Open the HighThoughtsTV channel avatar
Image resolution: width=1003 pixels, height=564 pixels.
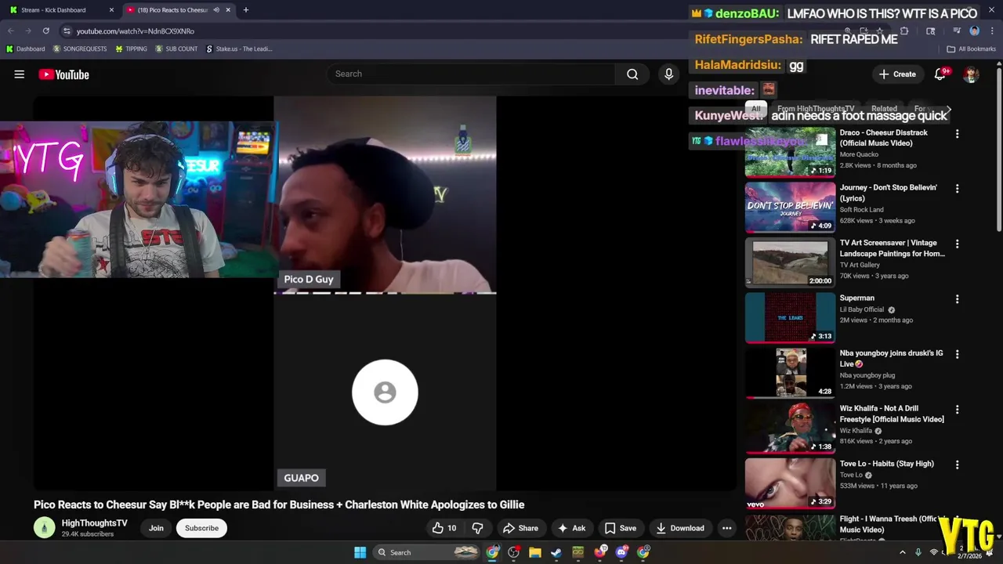45,528
